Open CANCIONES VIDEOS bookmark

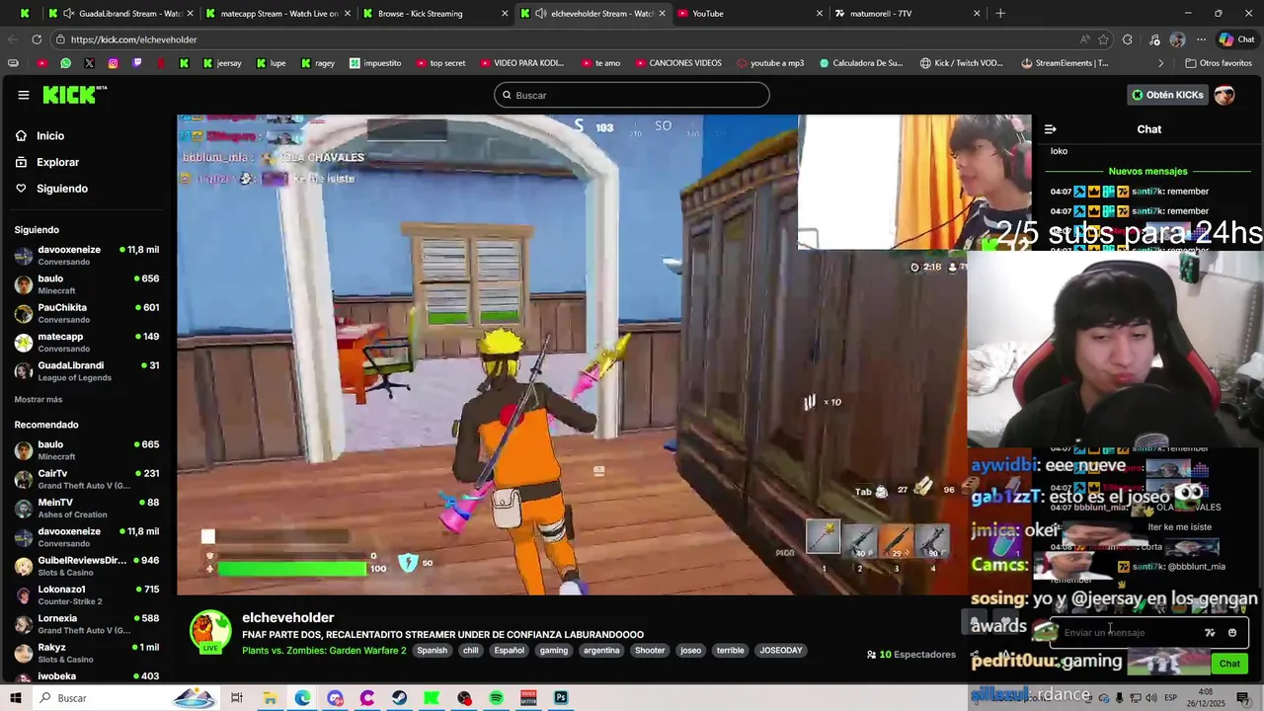[677, 63]
